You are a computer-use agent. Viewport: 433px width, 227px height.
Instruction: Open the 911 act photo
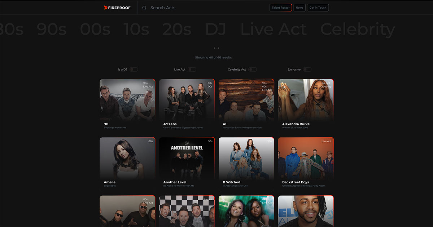127,100
